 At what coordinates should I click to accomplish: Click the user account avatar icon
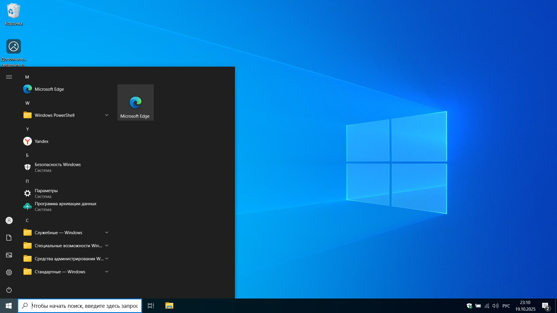[x=9, y=221]
